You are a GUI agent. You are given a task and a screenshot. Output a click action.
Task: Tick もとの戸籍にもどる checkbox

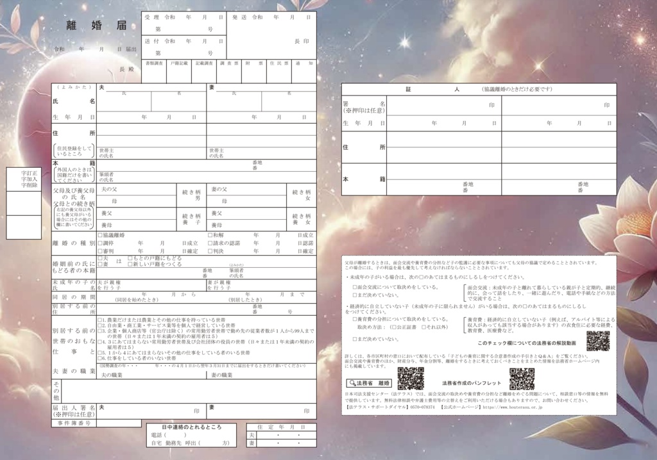pos(130,259)
